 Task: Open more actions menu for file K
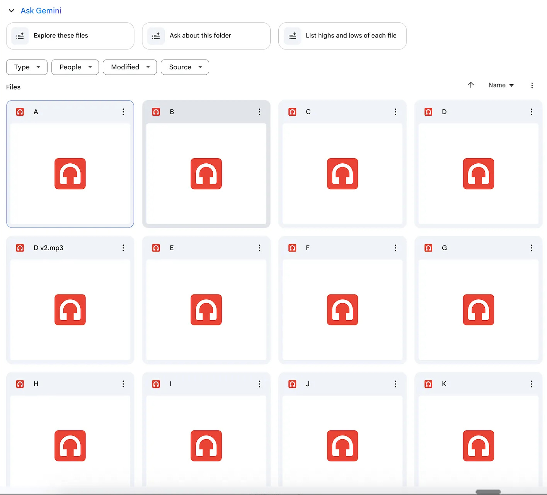(x=532, y=384)
